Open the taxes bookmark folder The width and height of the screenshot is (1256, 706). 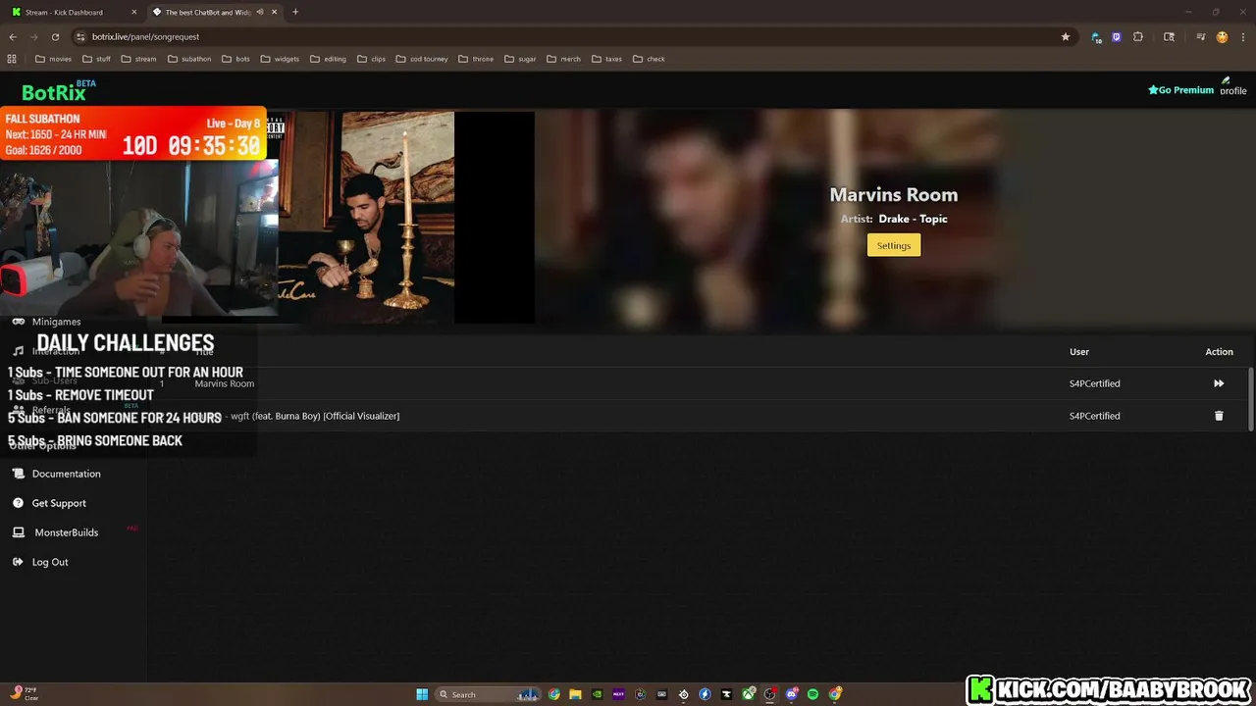tap(607, 59)
